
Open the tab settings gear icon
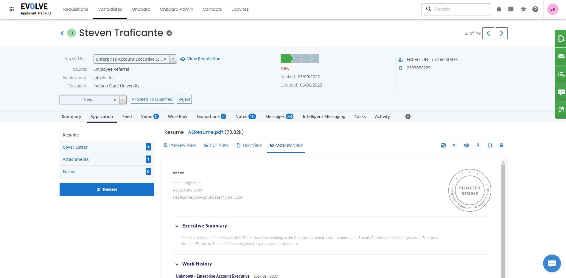point(408,117)
